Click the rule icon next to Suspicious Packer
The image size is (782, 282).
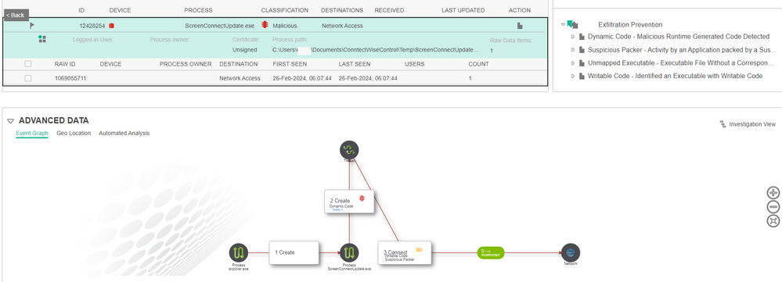[582, 50]
